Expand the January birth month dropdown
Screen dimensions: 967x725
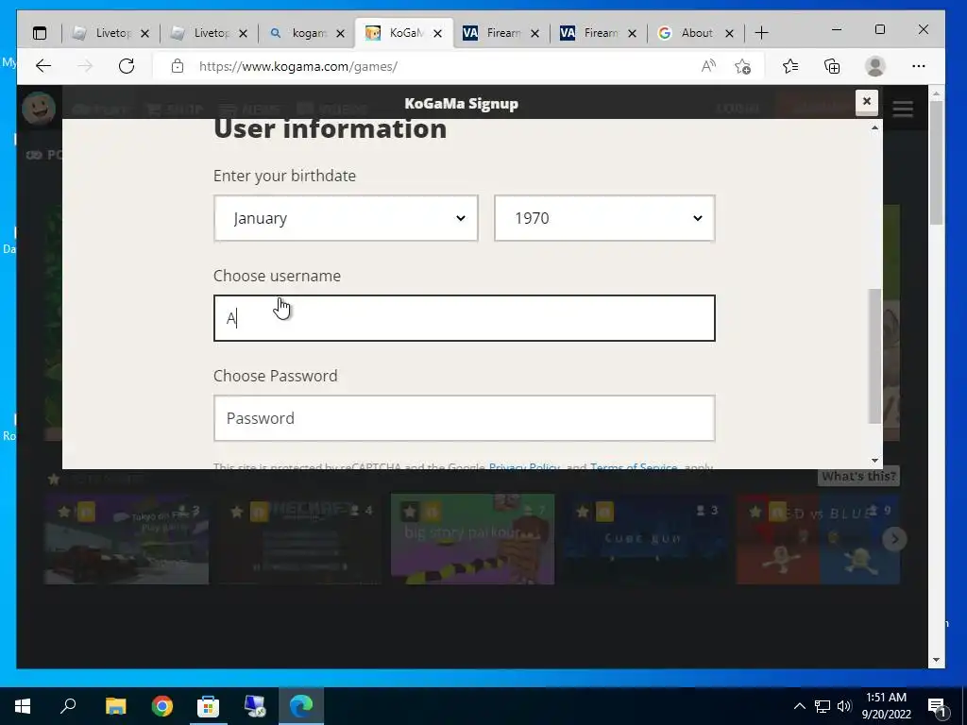[x=346, y=218]
